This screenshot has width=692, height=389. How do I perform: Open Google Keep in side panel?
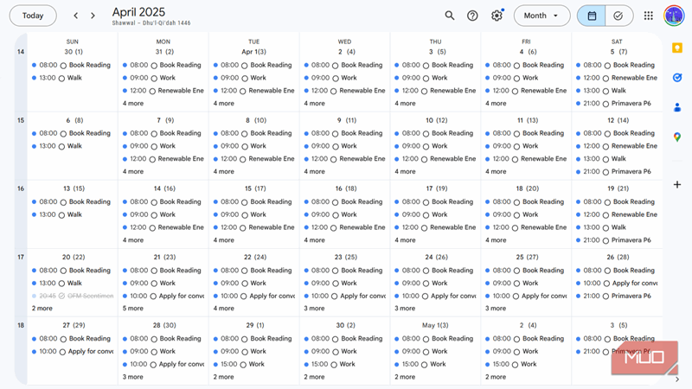[677, 48]
